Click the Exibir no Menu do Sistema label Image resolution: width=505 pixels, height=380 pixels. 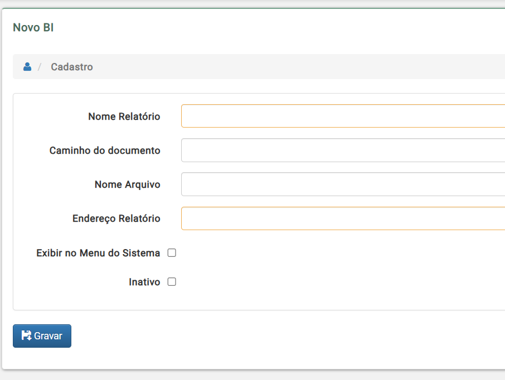98,253
